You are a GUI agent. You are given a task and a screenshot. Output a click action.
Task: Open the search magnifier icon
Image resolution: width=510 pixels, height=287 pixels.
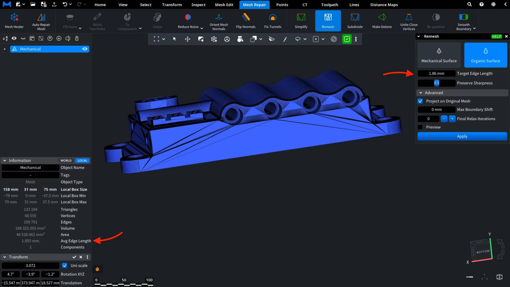coord(470,4)
